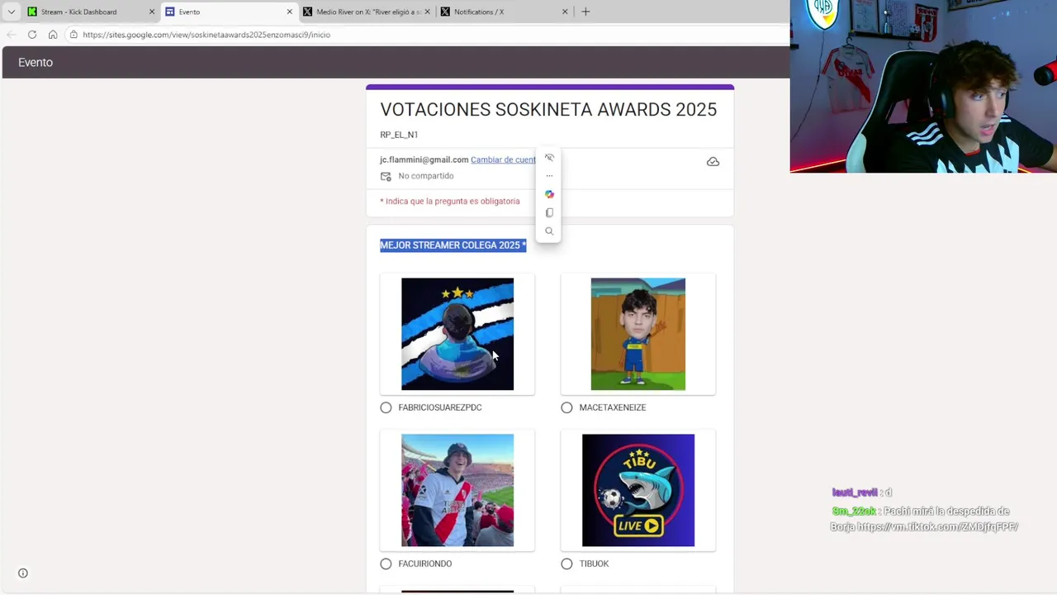
Task: Click the FACUIRIONDO option label
Action: 425,564
